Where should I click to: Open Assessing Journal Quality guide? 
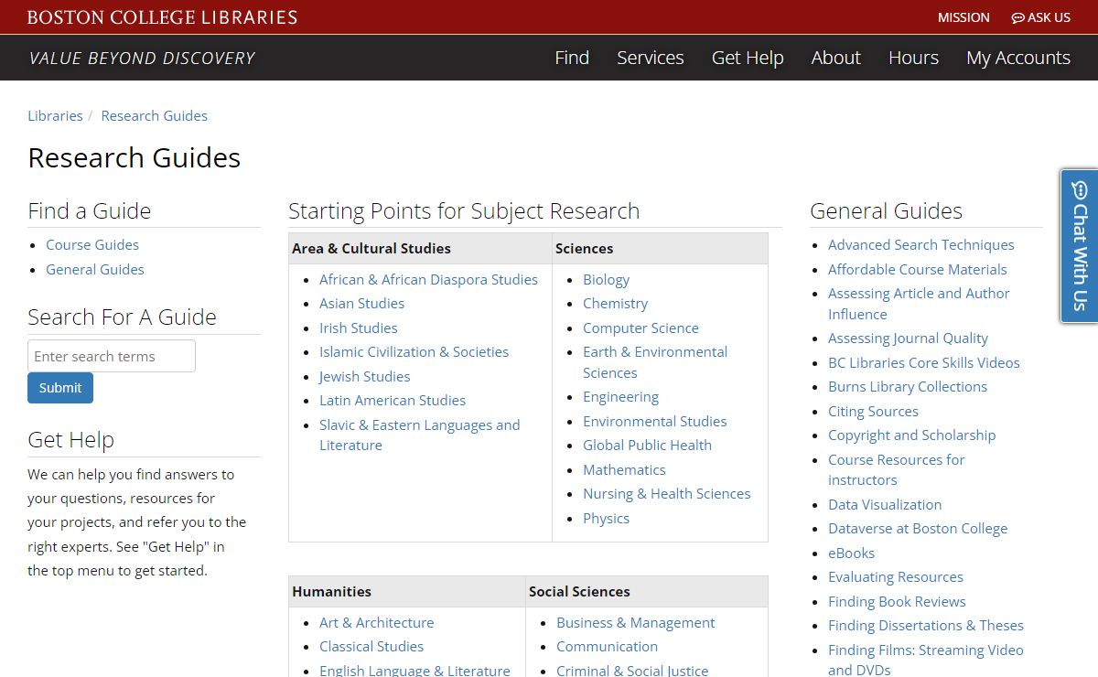click(908, 338)
